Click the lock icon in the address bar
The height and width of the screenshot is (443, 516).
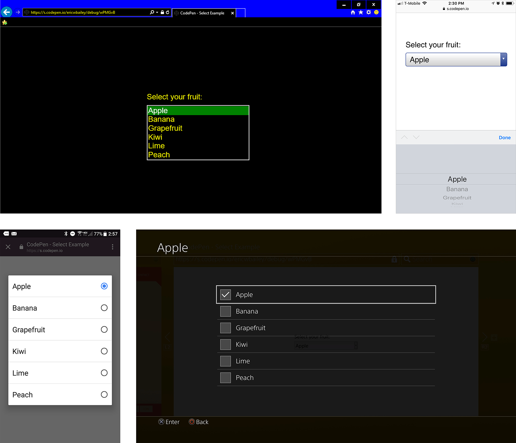click(162, 12)
